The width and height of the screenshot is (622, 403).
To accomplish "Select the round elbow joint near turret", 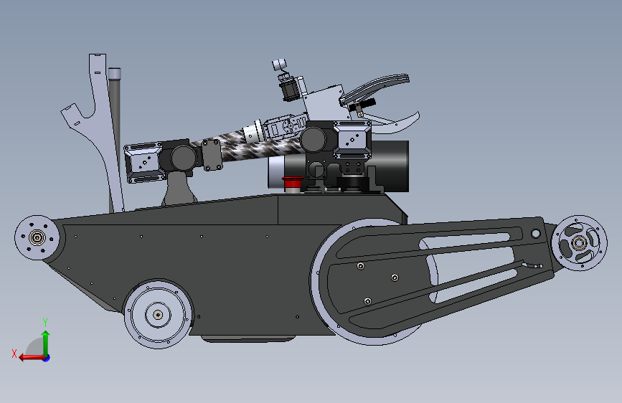I will click(314, 140).
